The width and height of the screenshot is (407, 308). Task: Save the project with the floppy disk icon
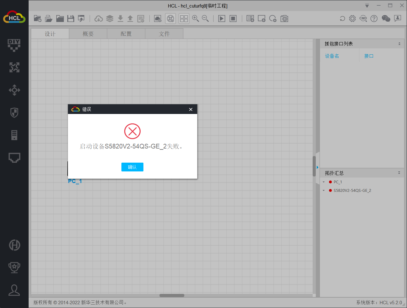[71, 19]
